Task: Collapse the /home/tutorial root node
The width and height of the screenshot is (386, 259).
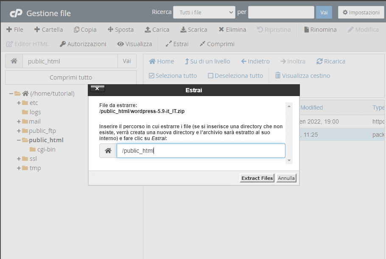Action: point(11,94)
